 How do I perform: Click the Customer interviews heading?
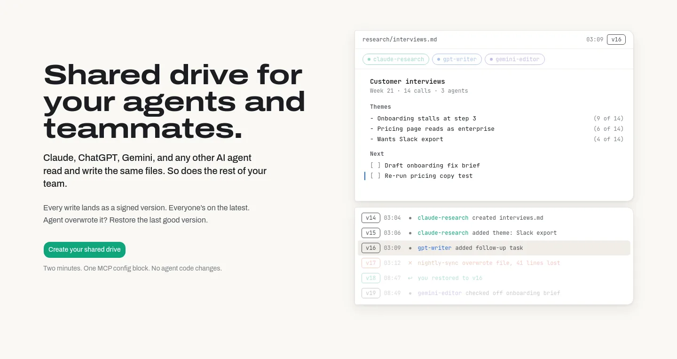pos(407,81)
